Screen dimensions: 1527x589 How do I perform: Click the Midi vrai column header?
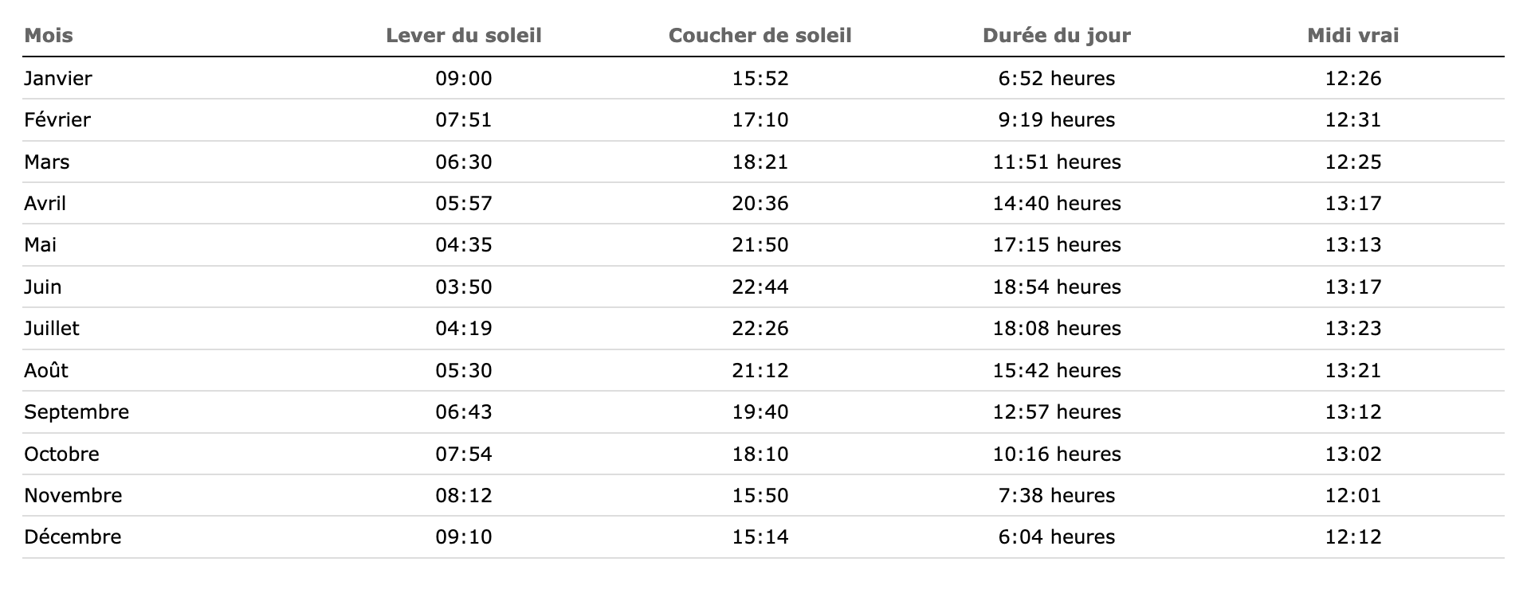1352,36
